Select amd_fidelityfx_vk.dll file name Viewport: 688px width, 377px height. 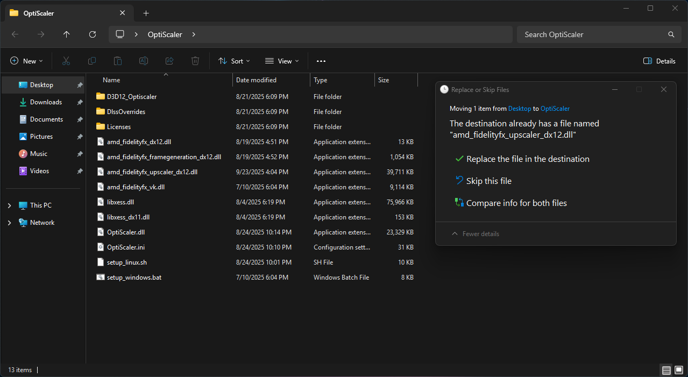[x=136, y=187]
